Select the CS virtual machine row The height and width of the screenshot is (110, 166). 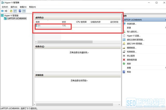[x=78, y=26]
